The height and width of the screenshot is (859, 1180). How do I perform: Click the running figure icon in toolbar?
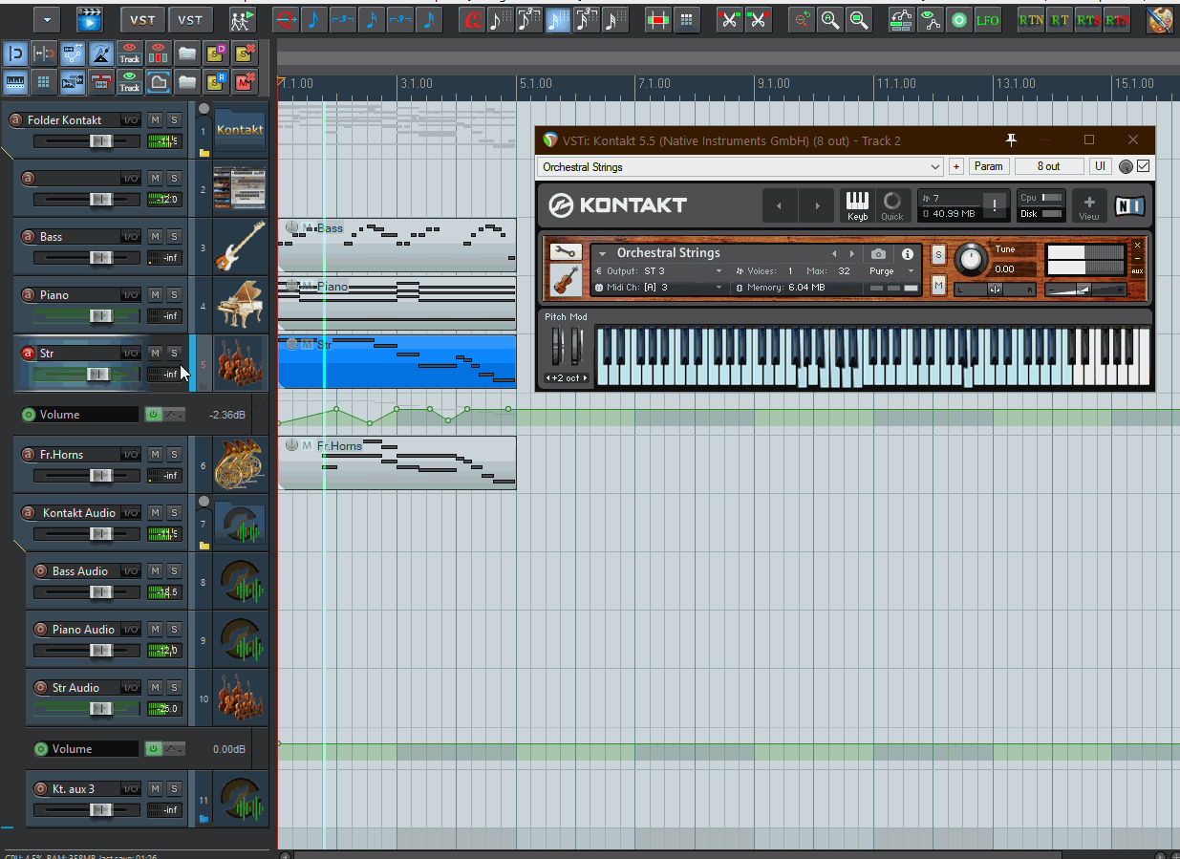pos(242,19)
